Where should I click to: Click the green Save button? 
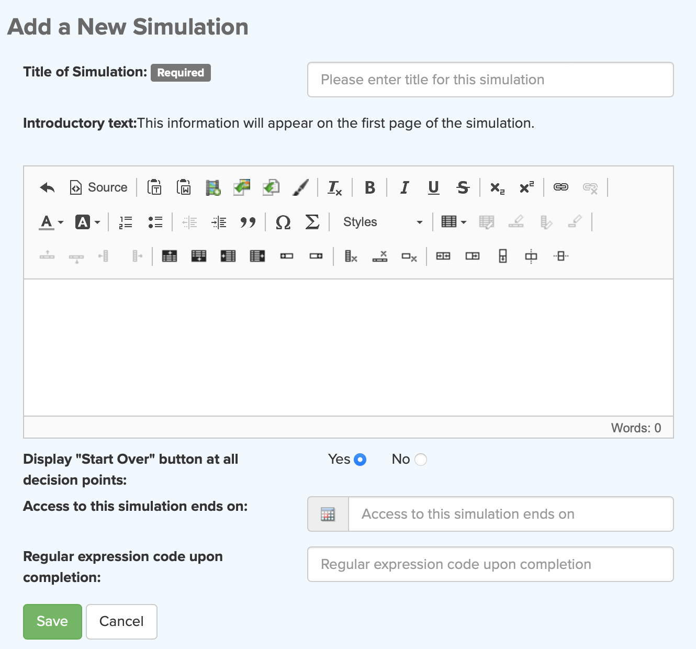click(52, 621)
